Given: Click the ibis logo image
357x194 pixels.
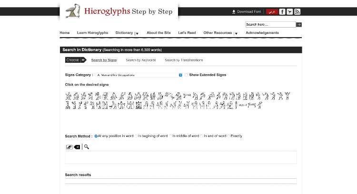Looking at the screenshot, I should pyautogui.click(x=72, y=10).
